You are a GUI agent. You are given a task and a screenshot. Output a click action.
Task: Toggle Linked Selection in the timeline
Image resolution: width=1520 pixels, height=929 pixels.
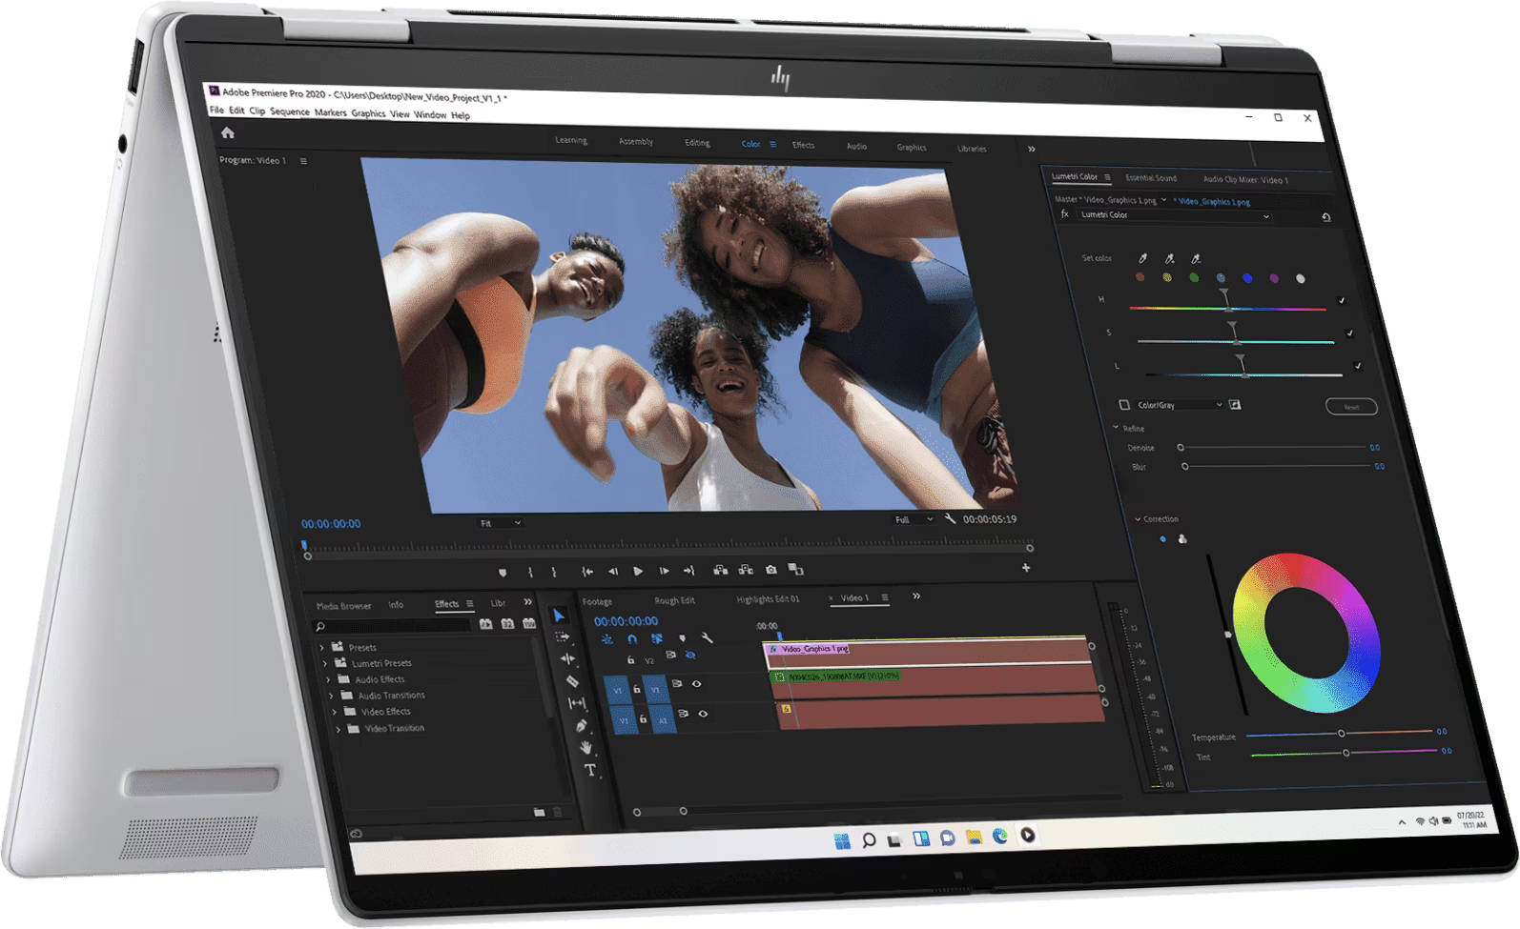657,638
